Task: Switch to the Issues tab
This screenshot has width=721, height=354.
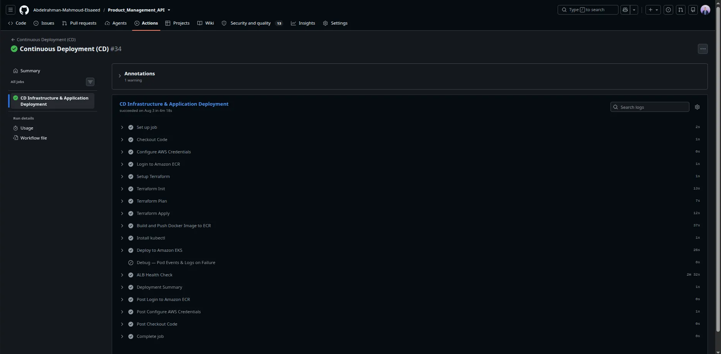Action: coord(44,23)
